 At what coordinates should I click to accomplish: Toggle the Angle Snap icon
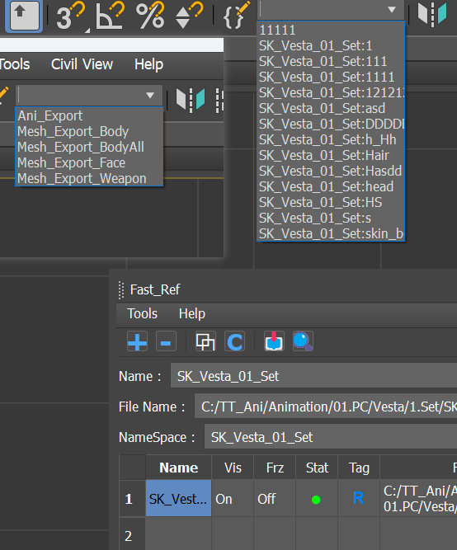[x=111, y=15]
